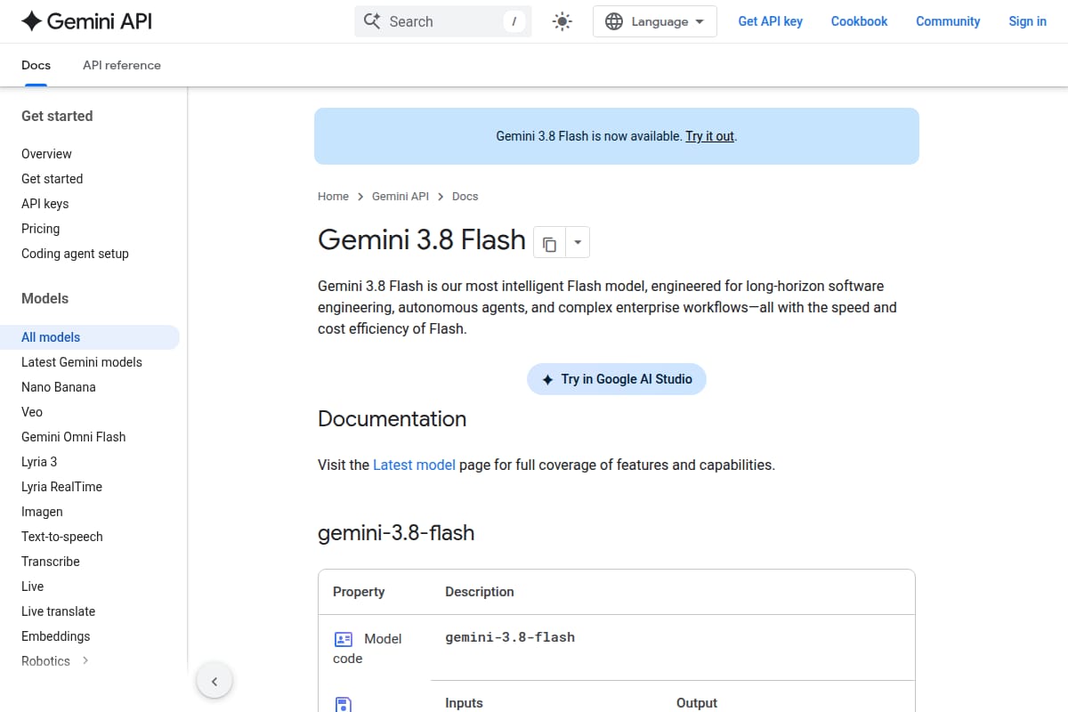The image size is (1068, 712).
Task: Open Imagen sidebar item
Action: click(x=42, y=512)
